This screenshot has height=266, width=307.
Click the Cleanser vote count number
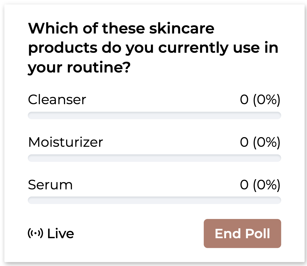(244, 99)
